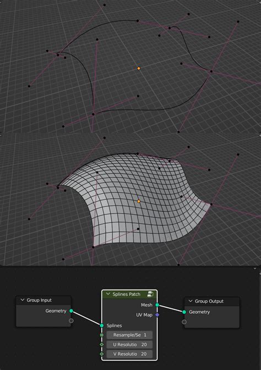The height and width of the screenshot is (370, 261).
Task: Click the orange origin point in the curves-only viewport
Action: [x=139, y=68]
